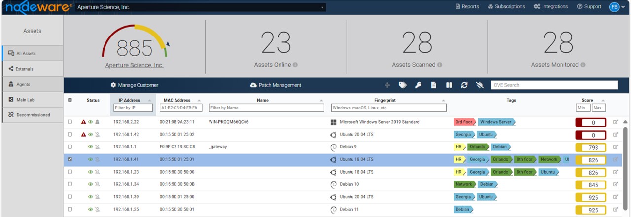Click the score 793 badge
Image resolution: width=631 pixels, height=217 pixels.
(591, 147)
